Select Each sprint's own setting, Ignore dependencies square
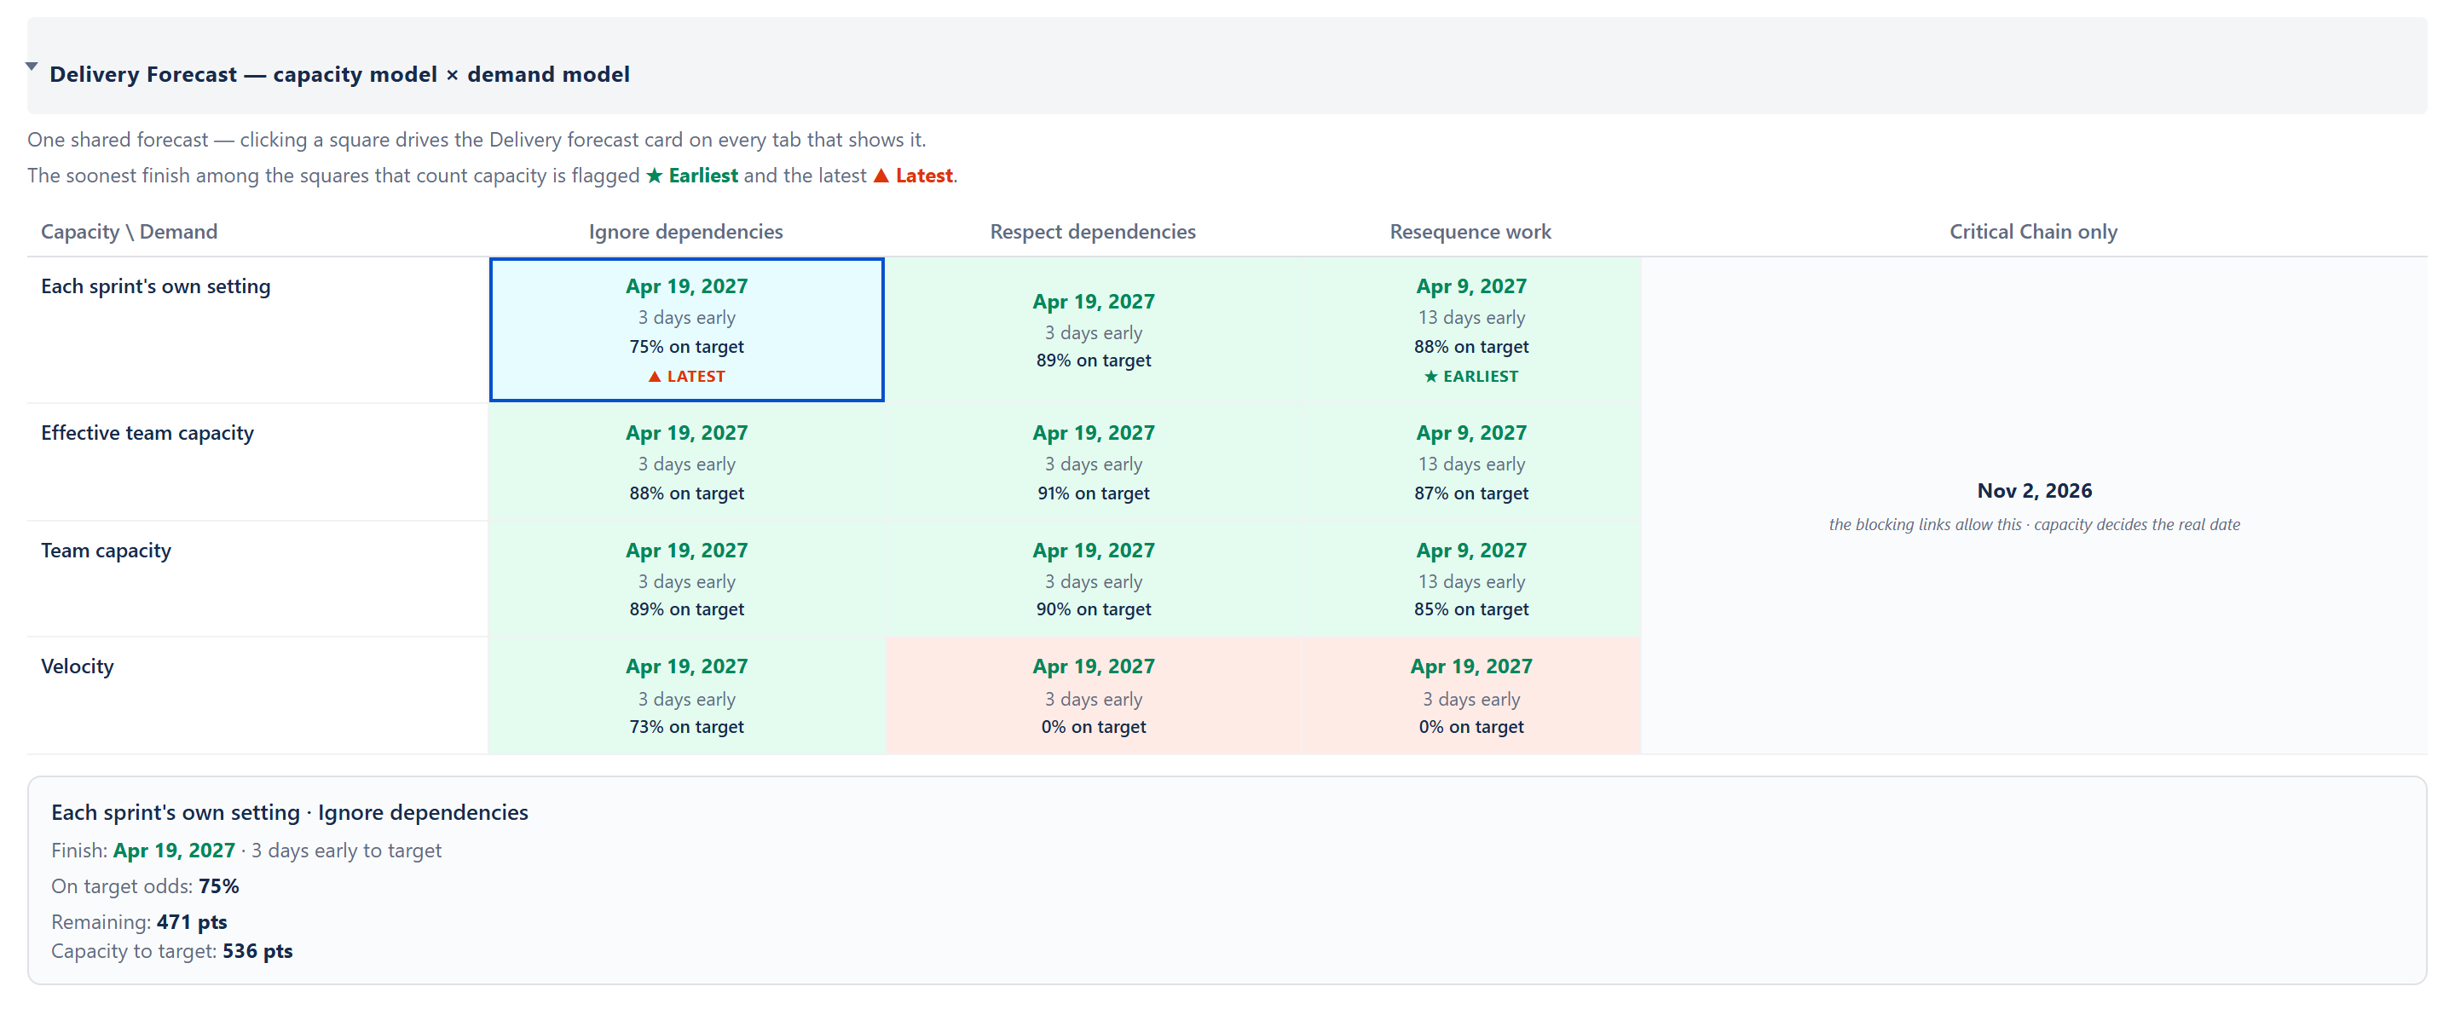This screenshot has height=1021, width=2455. point(686,330)
